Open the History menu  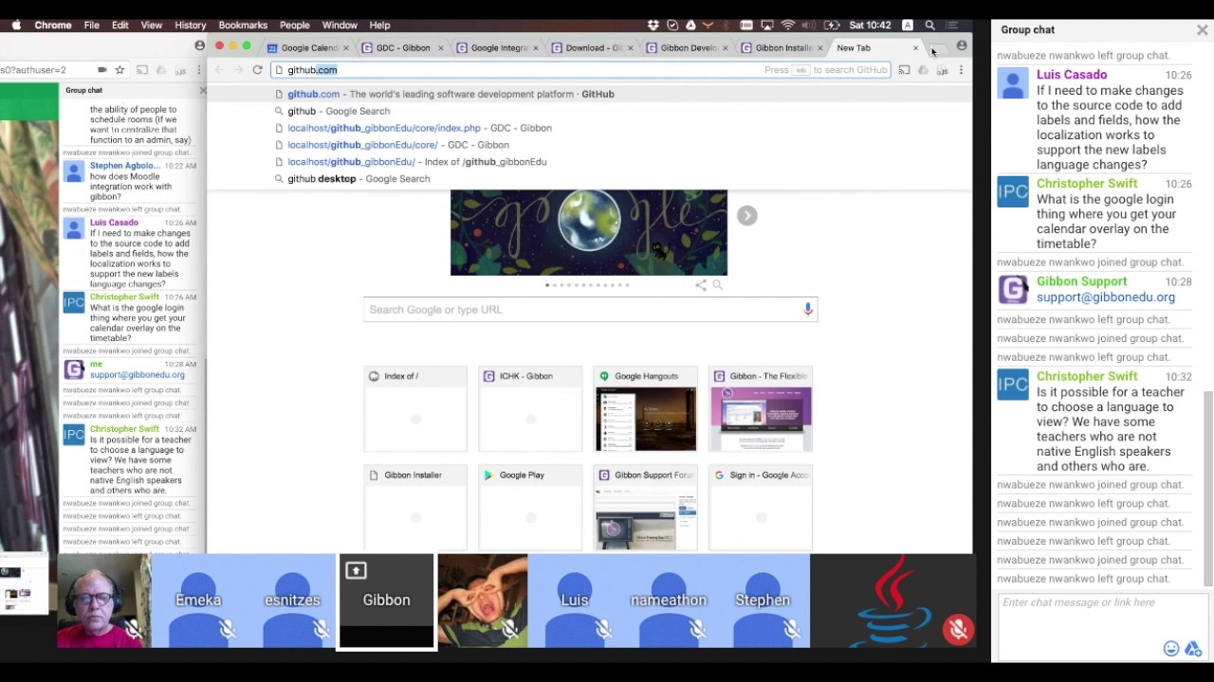pos(191,26)
